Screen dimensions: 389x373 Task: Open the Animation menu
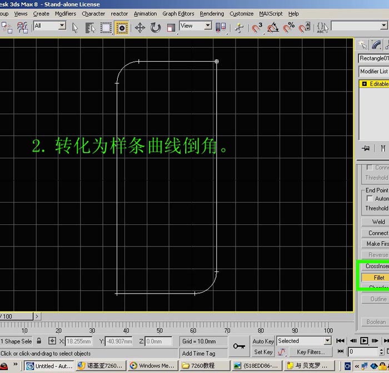[x=145, y=14]
